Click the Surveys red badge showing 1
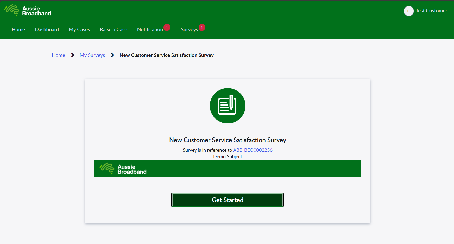 tap(201, 27)
